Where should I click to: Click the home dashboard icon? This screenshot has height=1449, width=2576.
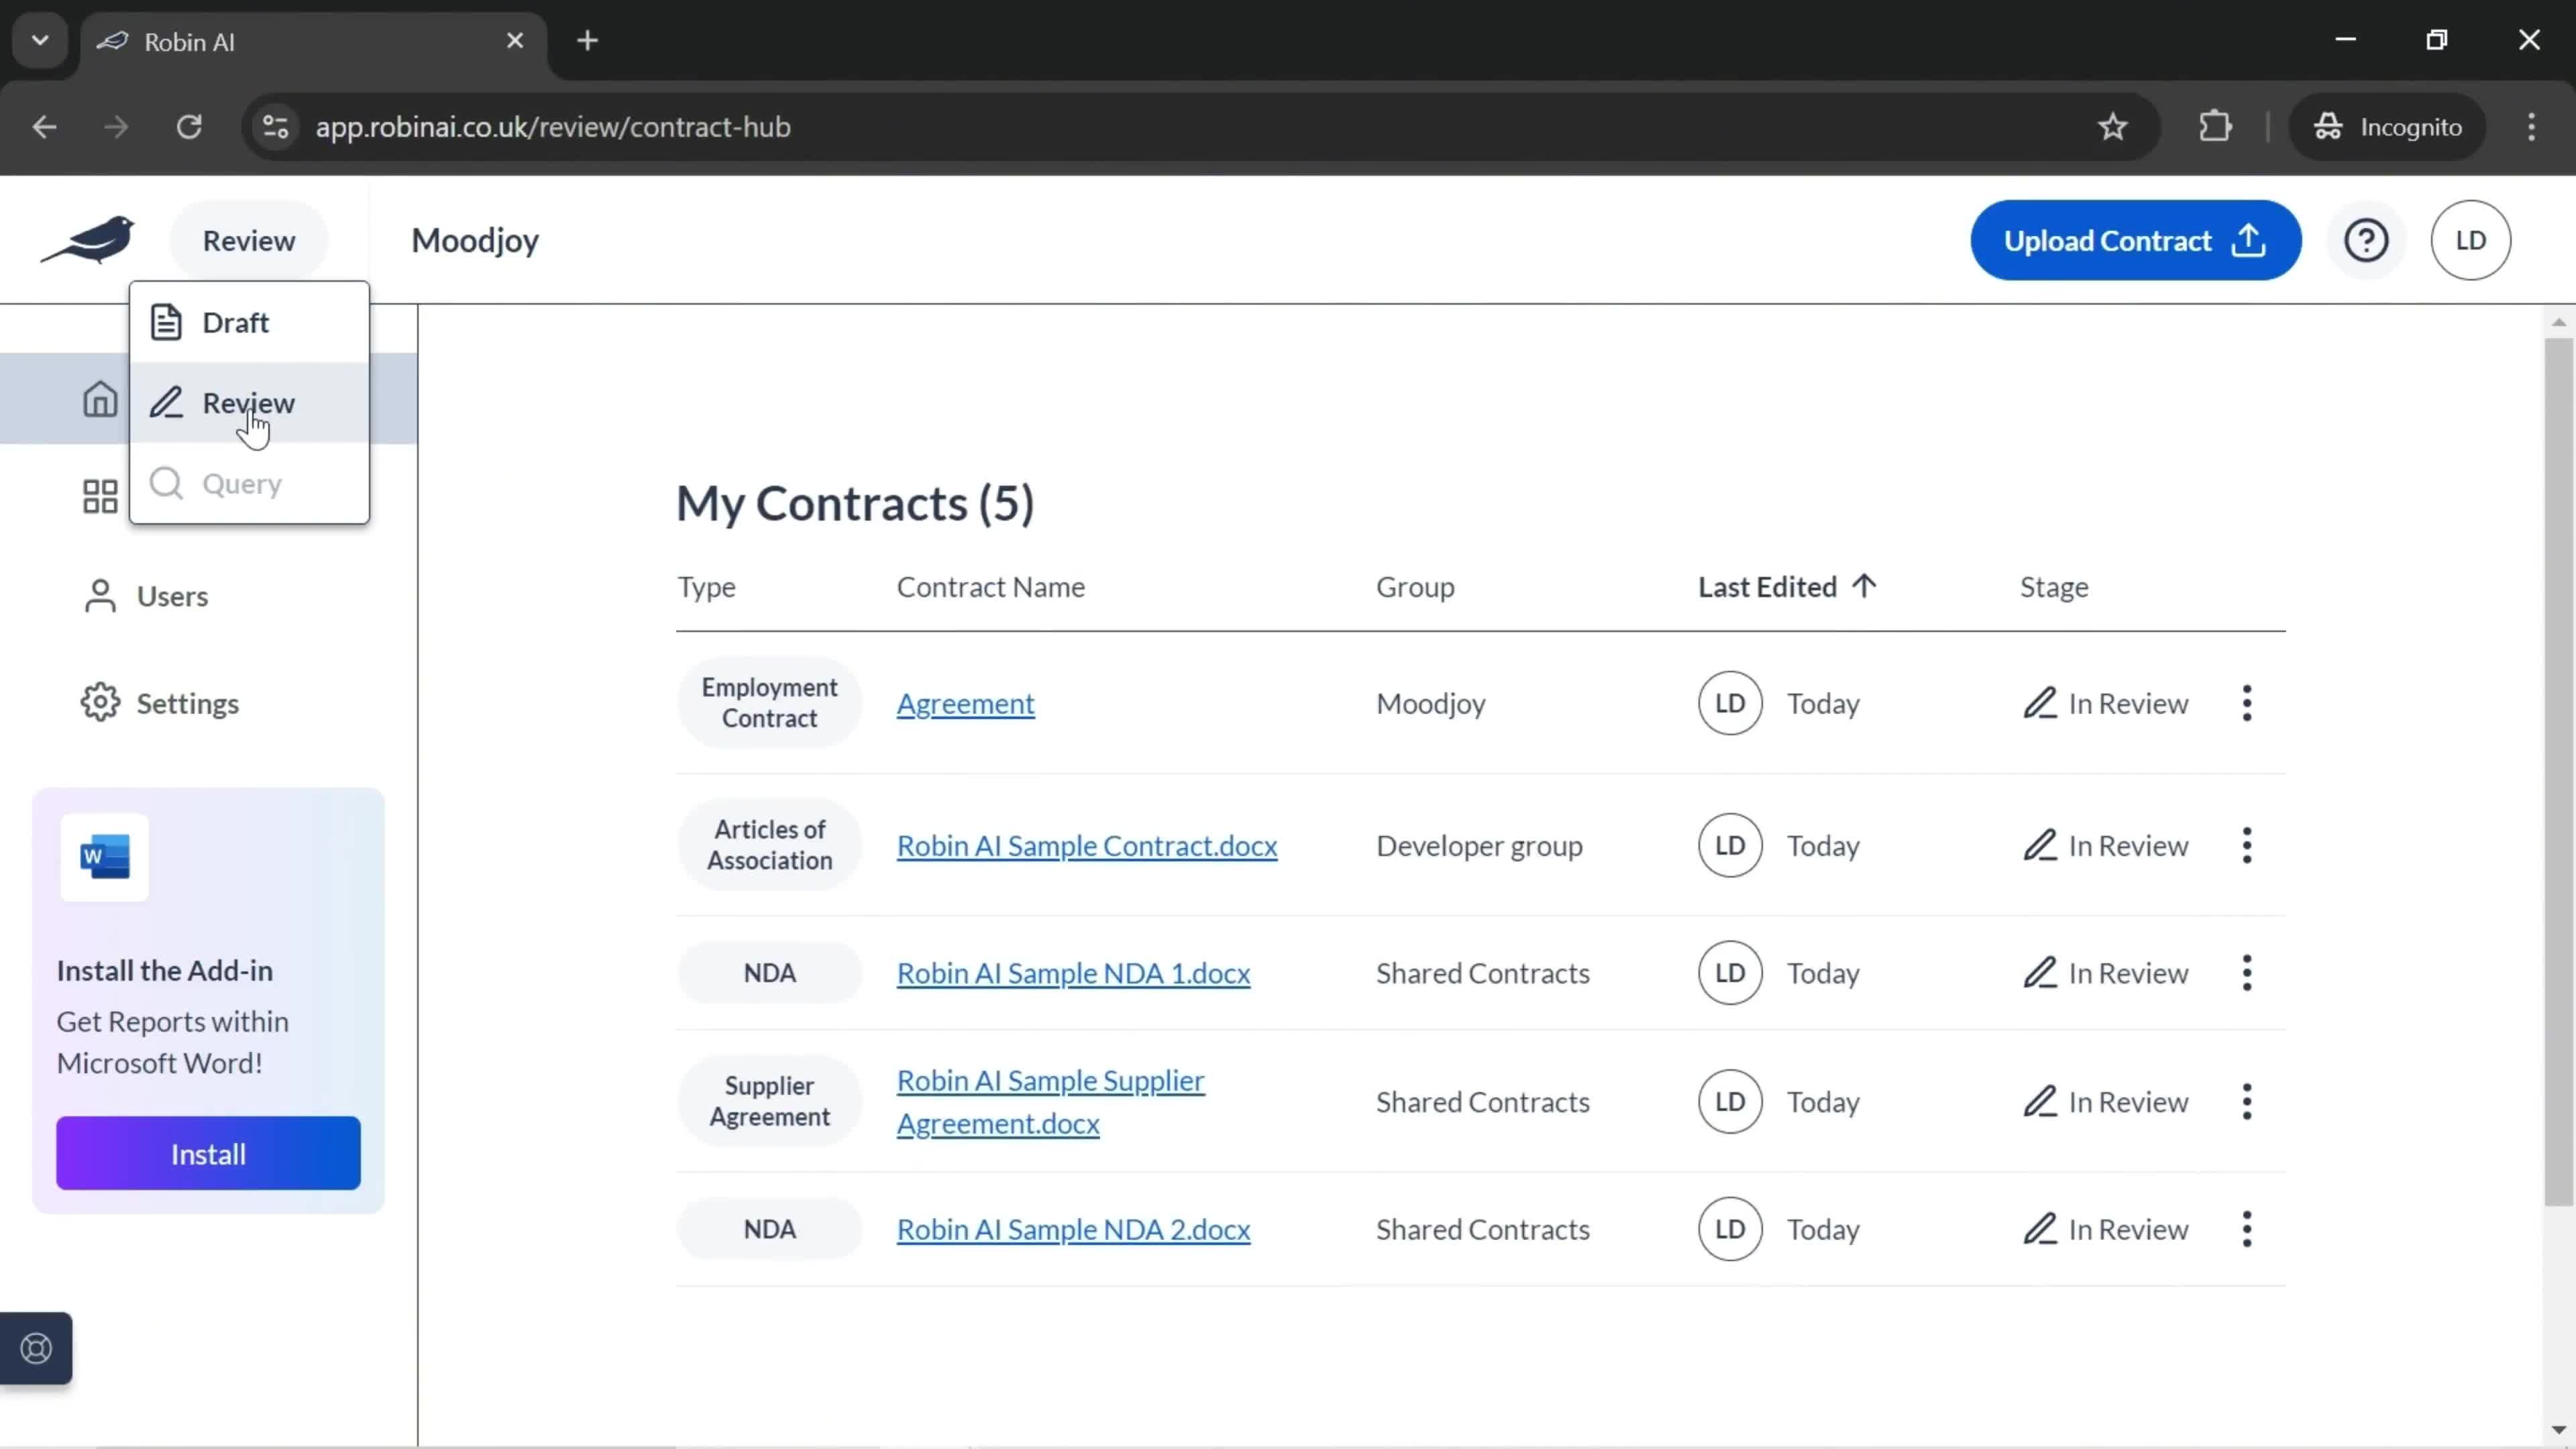click(x=99, y=398)
